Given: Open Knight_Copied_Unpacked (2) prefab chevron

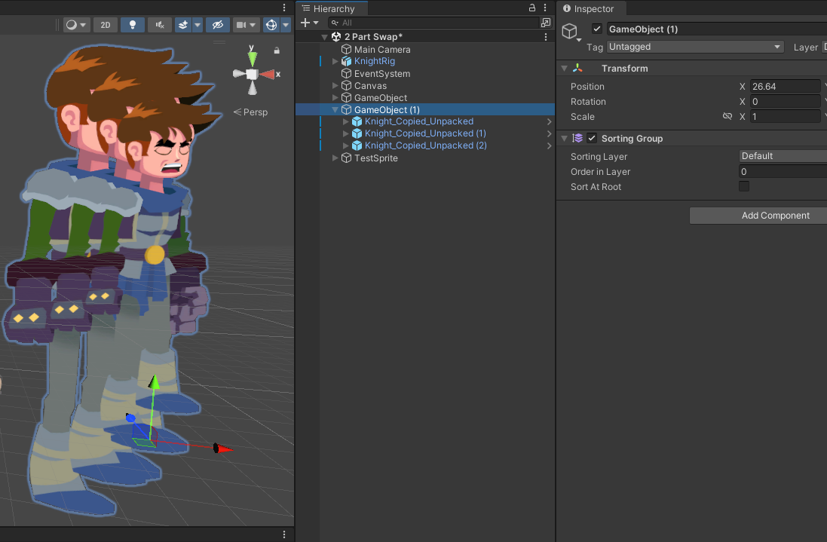Looking at the screenshot, I should tap(549, 146).
